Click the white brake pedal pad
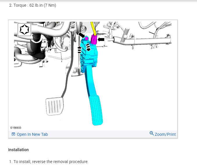The height and width of the screenshot is (168, 197). point(54,106)
